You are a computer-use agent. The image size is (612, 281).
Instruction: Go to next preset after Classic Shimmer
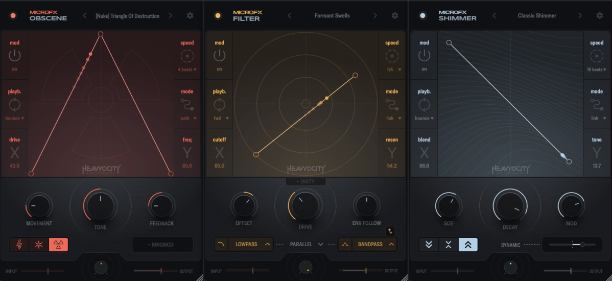(580, 16)
